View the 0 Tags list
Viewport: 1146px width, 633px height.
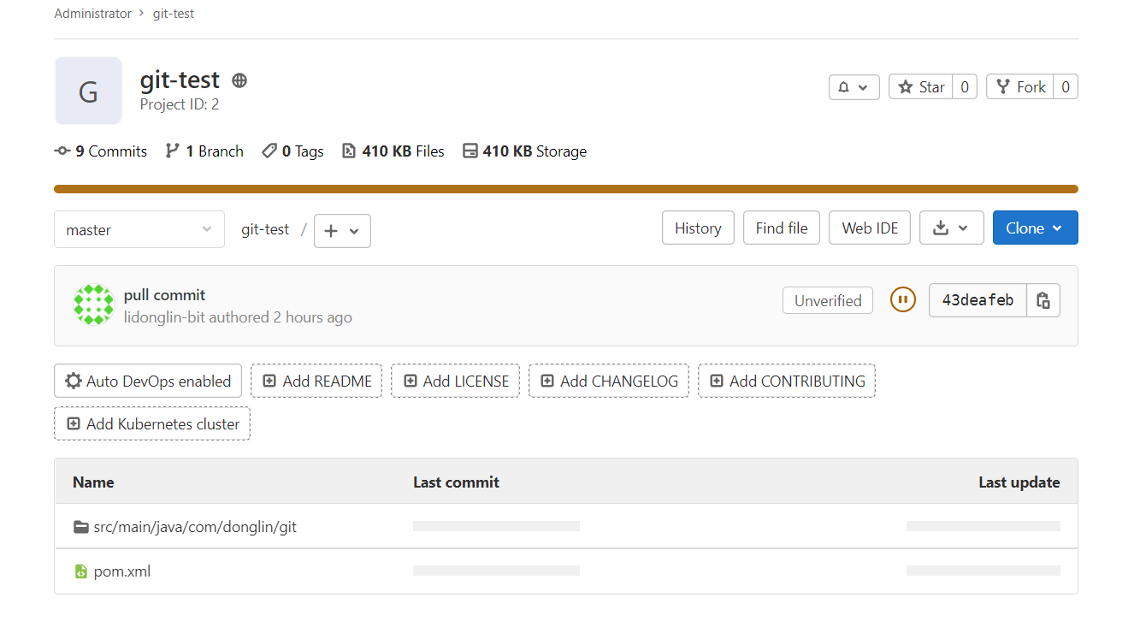tap(292, 151)
